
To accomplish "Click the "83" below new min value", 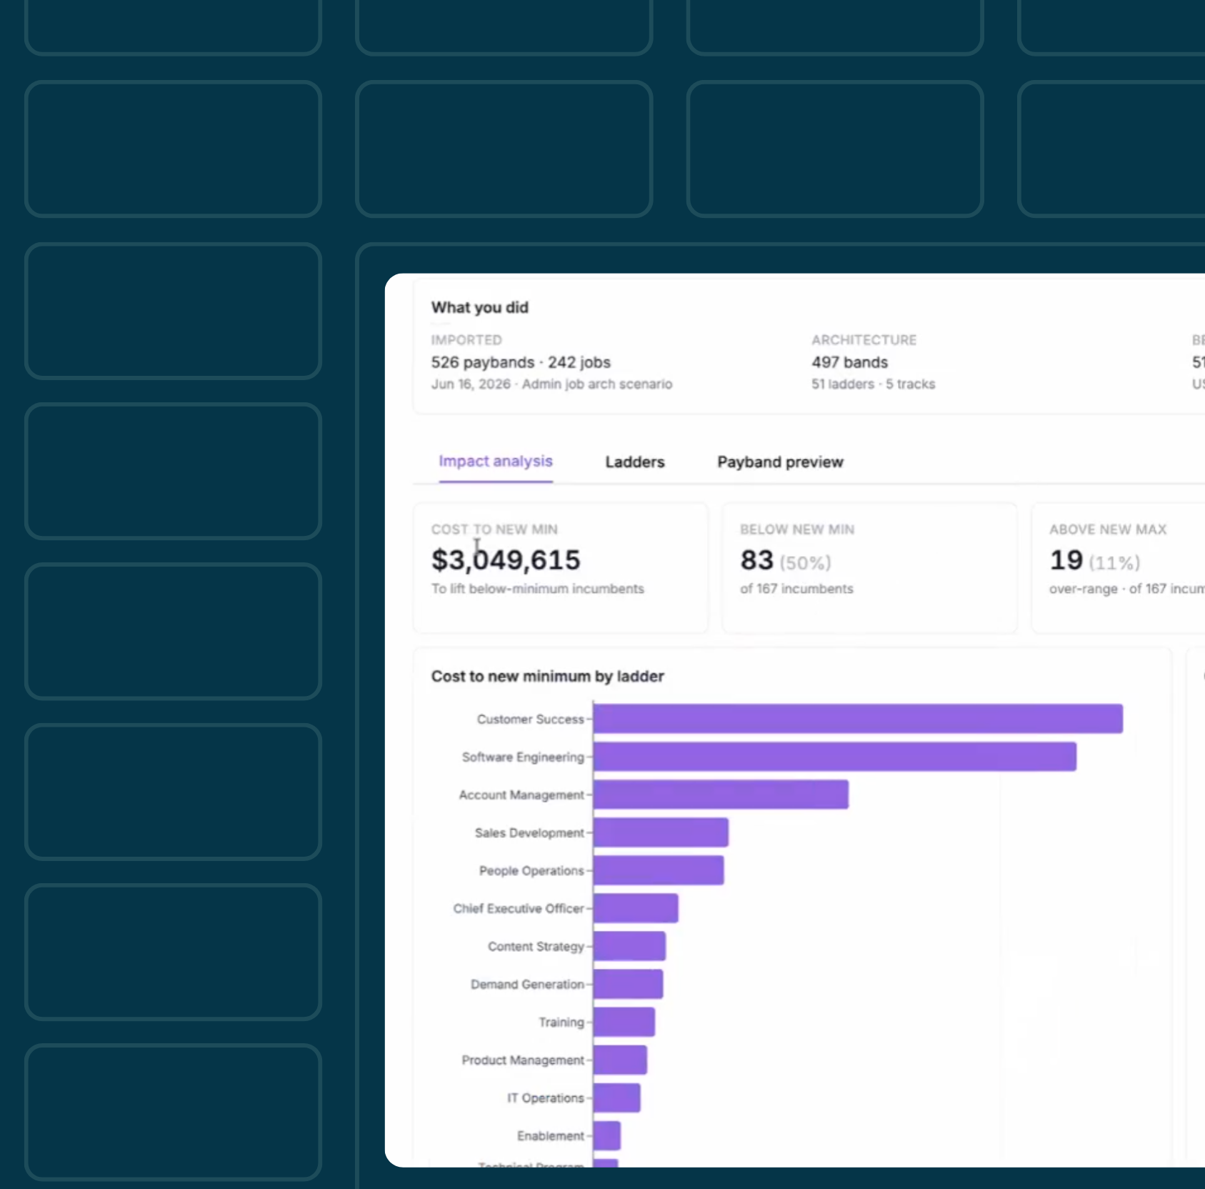I will coord(756,560).
